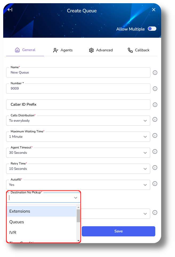Close the Create Queue panel
175x257 pixels.
pos(154,10)
